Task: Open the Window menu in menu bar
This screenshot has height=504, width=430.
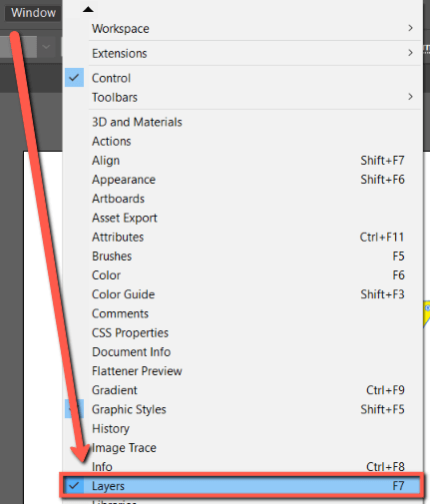Action: (x=33, y=13)
